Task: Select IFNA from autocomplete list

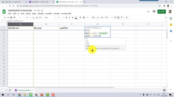Action: (x=105, y=44)
